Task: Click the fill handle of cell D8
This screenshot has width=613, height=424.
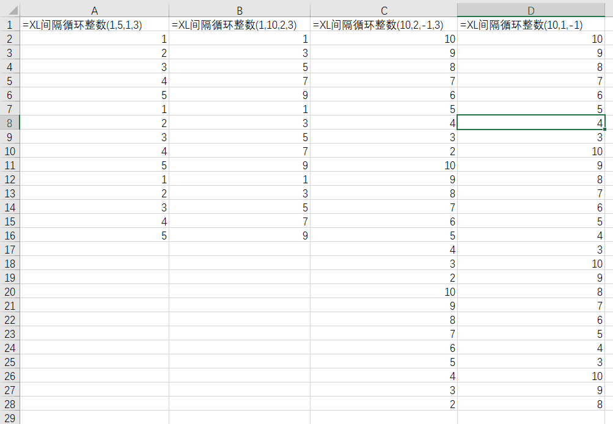Action: coord(605,130)
